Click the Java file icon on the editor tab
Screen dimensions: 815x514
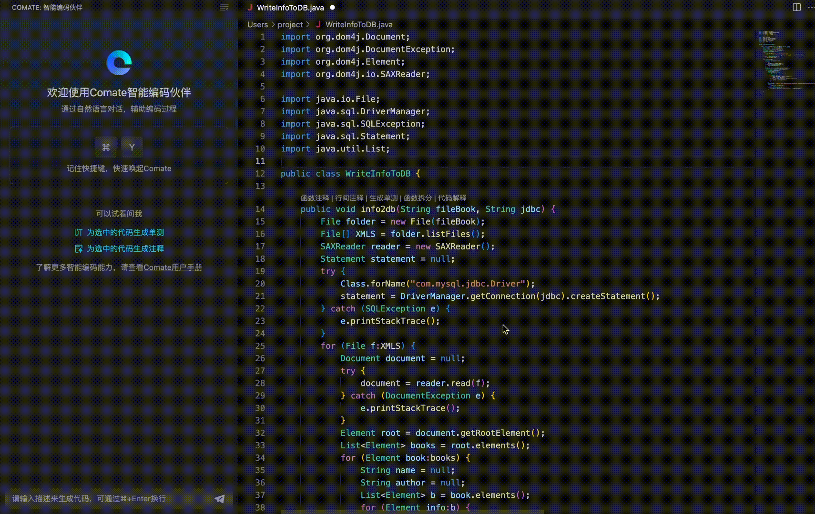coord(250,8)
